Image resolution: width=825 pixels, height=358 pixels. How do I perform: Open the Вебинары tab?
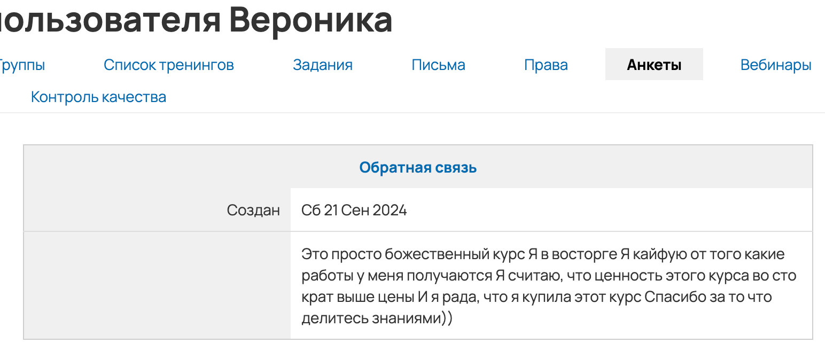pyautogui.click(x=775, y=64)
